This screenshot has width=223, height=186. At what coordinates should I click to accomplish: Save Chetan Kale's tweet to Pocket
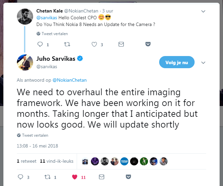coord(148,44)
